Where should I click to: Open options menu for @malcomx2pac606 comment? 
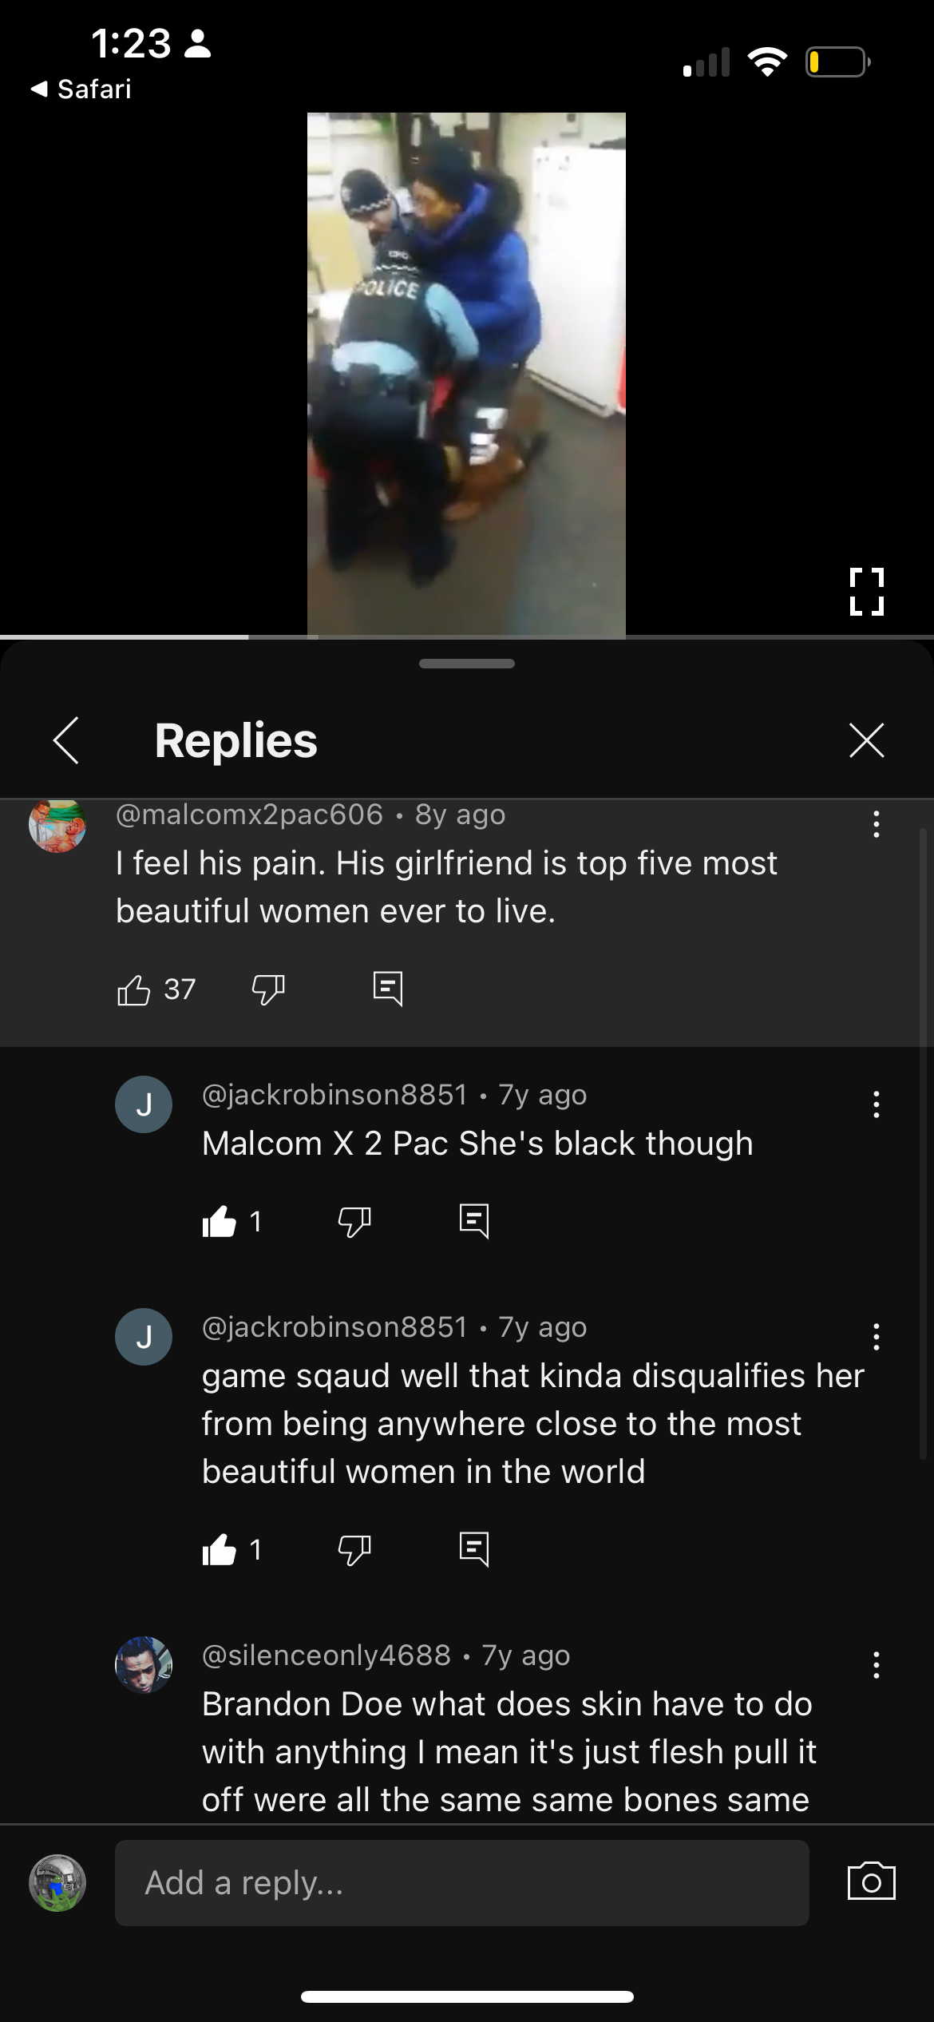pyautogui.click(x=877, y=824)
